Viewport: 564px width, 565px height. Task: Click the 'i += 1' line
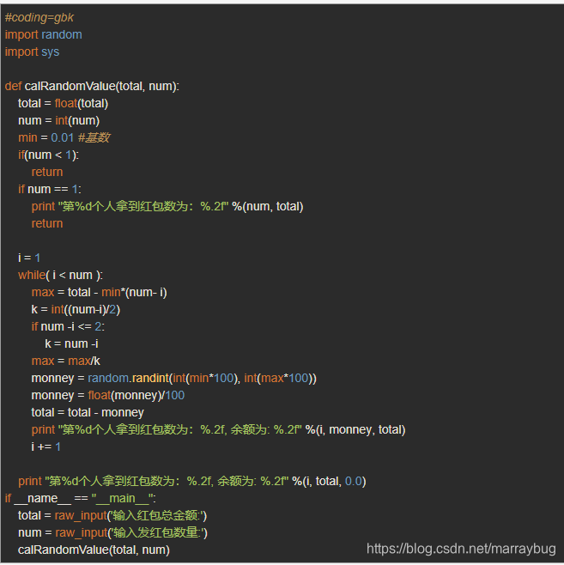point(45,447)
